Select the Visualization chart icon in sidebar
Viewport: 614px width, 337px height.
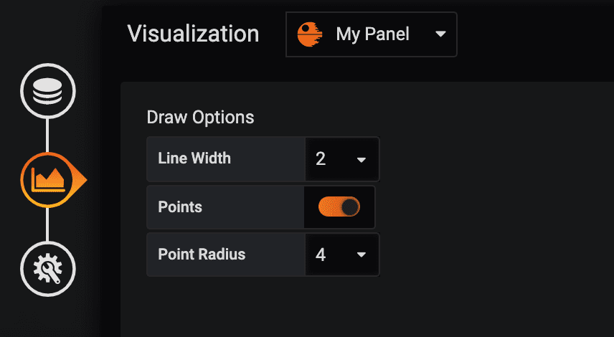pos(48,180)
